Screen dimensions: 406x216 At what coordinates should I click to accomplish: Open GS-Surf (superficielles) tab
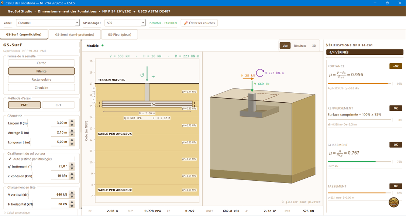tap(24, 34)
